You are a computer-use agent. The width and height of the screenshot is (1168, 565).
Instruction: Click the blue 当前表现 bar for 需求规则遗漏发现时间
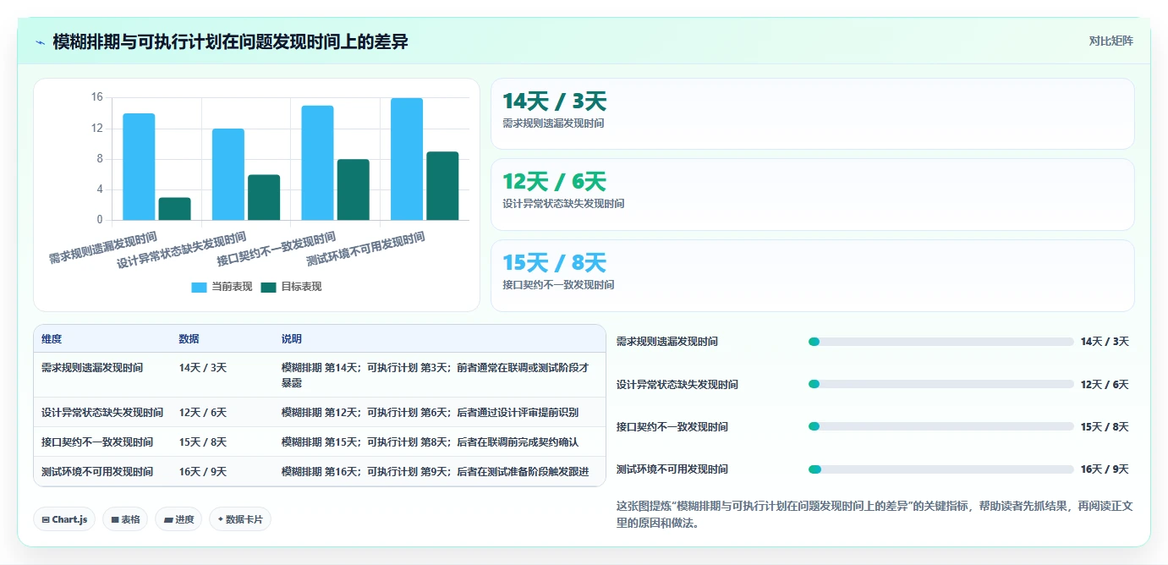(x=139, y=167)
